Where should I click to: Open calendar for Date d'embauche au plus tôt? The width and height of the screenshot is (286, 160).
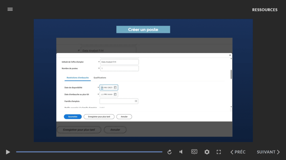pyautogui.click(x=115, y=94)
